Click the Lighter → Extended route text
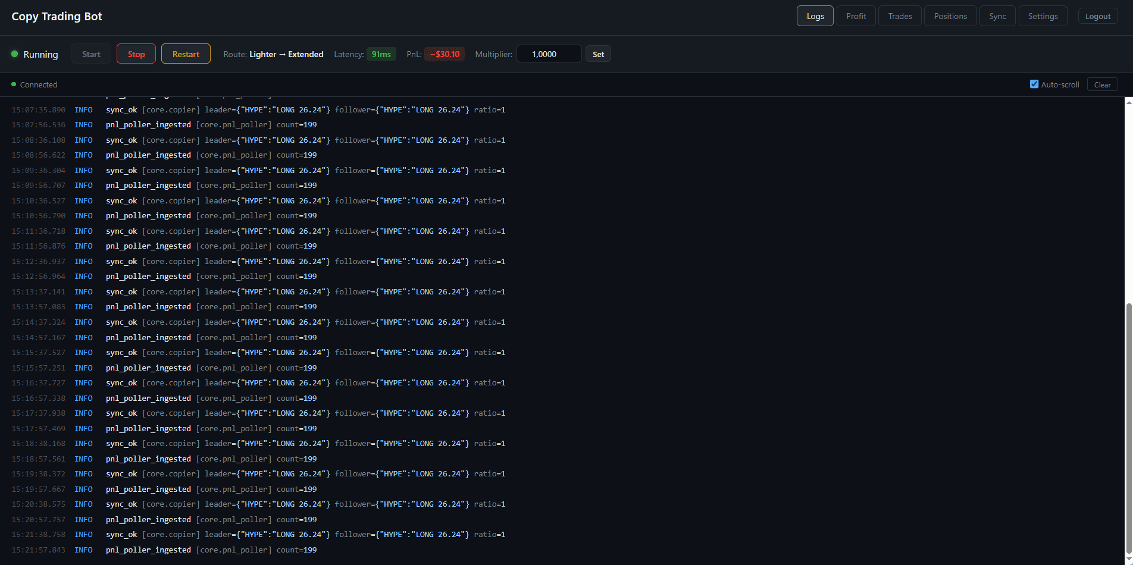This screenshot has height=565, width=1133. click(x=286, y=54)
